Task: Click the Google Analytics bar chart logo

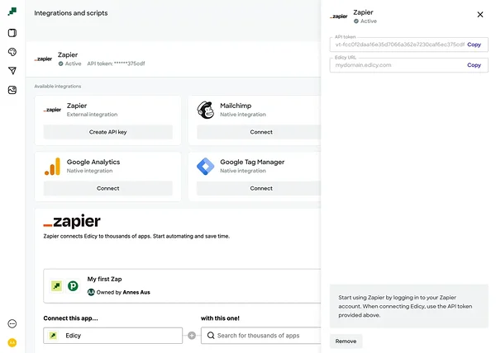Action: (x=53, y=167)
